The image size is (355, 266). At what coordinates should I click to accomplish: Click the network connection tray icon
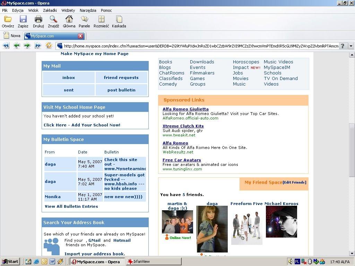coord(304,262)
